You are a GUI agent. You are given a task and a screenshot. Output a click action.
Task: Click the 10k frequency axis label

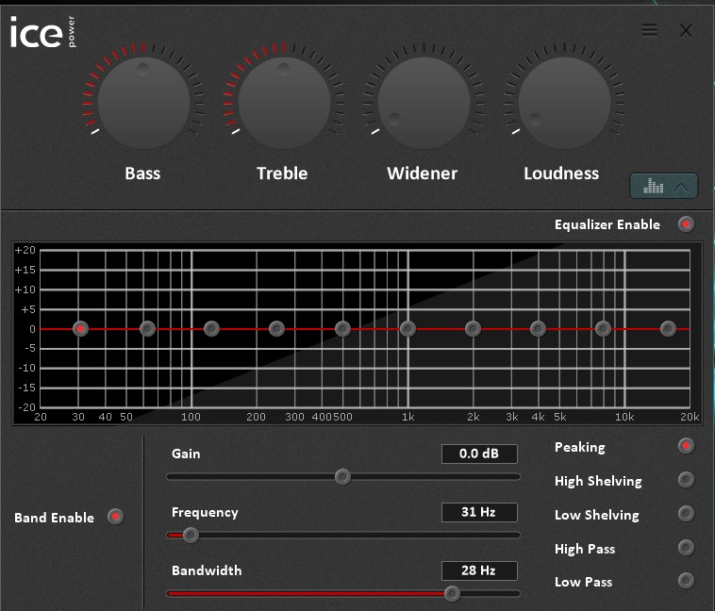tap(624, 417)
